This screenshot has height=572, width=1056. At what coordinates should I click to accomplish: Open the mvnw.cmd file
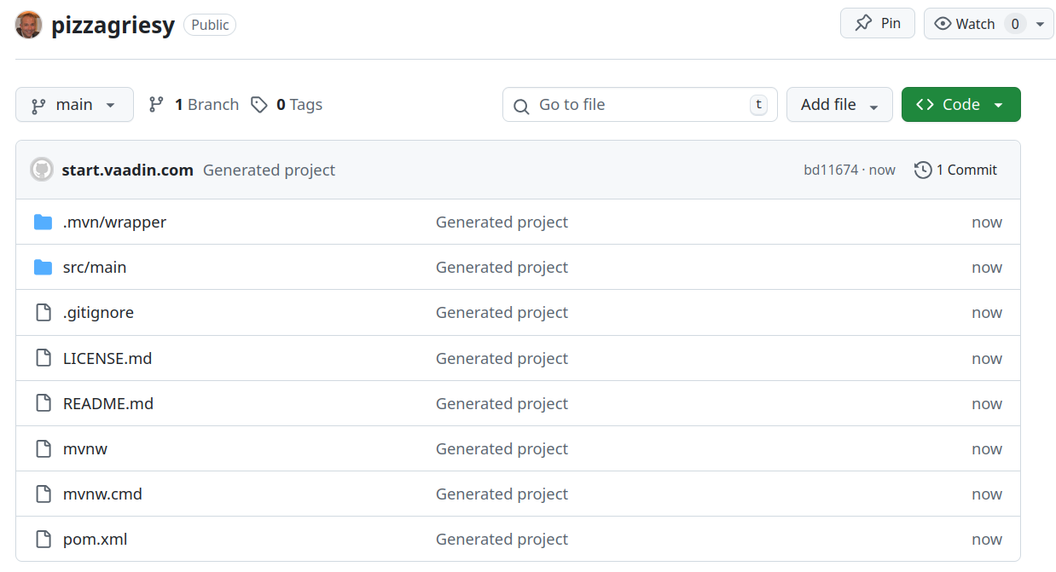(x=102, y=494)
